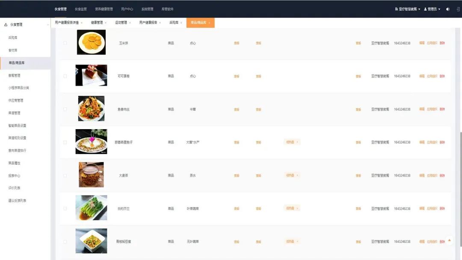
Task: Open the 白灼芥兰 greens thumbnail
Action: point(92,207)
